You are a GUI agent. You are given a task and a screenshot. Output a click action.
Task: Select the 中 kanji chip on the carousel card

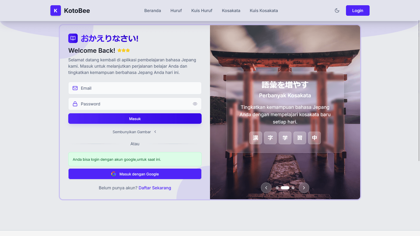click(x=314, y=138)
